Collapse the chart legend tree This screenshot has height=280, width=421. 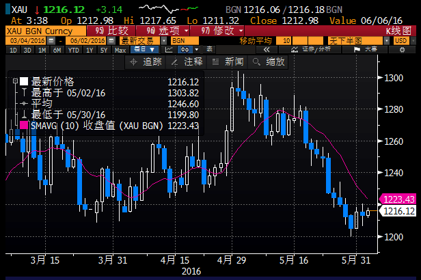pyautogui.click(x=15, y=81)
